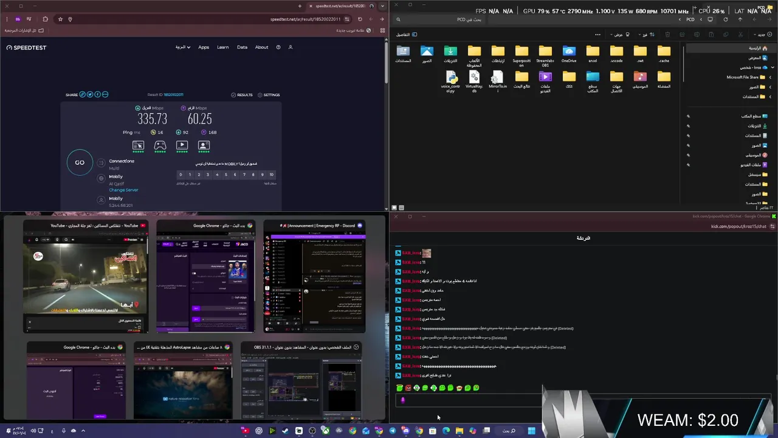Toggle the details pane in File Explorer
Image resolution: width=778 pixels, height=438 pixels.
coord(407,35)
